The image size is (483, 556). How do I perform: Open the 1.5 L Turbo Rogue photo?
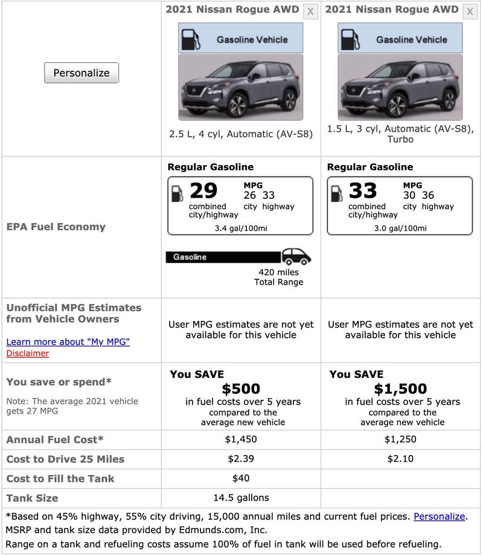click(x=400, y=88)
